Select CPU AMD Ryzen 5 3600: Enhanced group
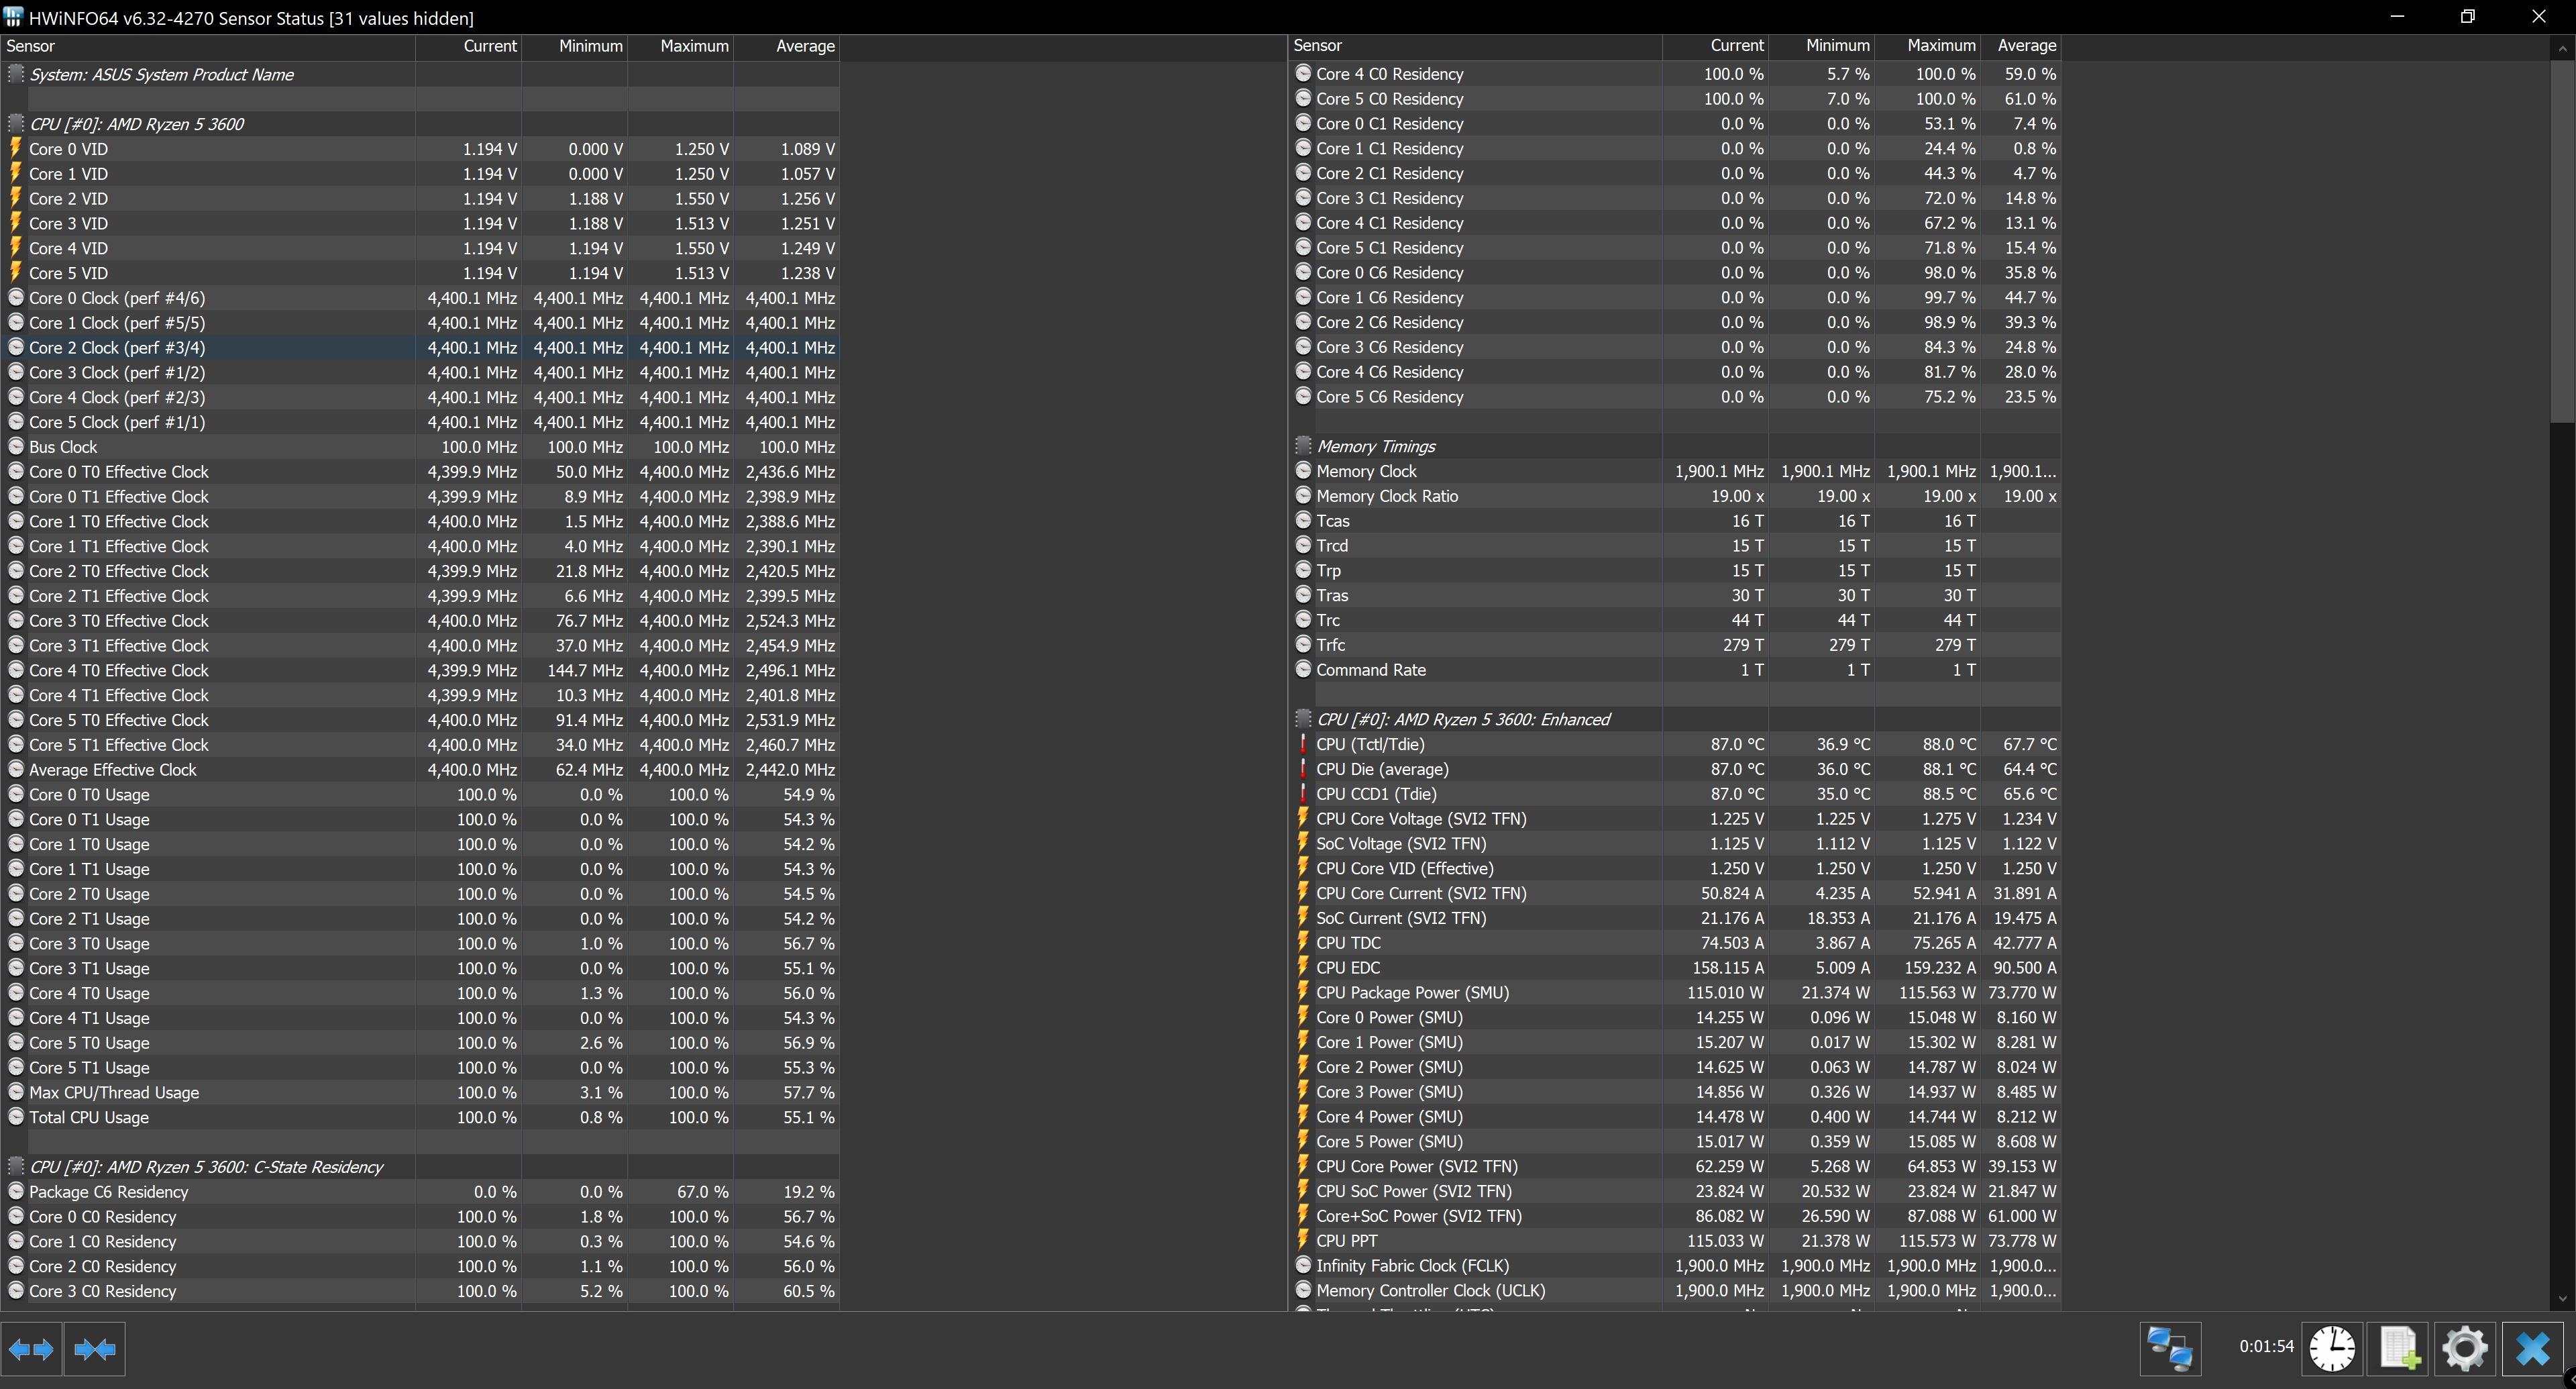The width and height of the screenshot is (2576, 1389). tap(1675, 719)
